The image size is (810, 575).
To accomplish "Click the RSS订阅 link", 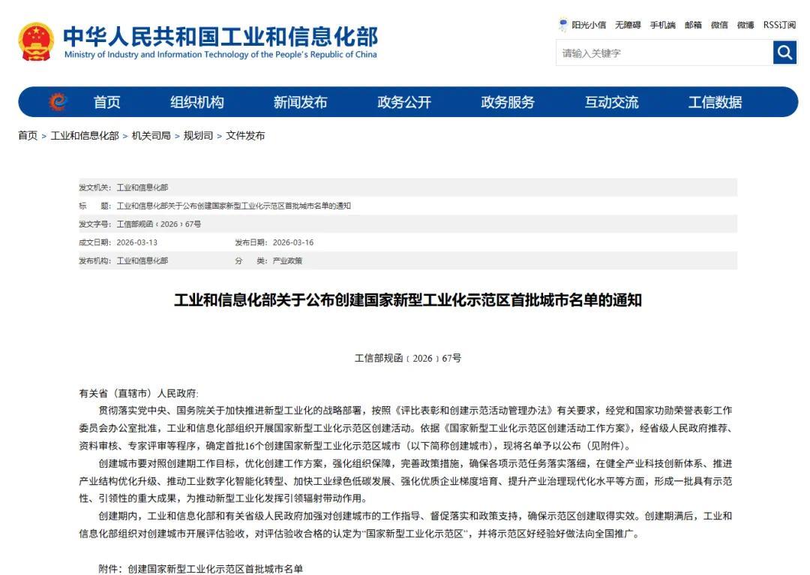I will tap(779, 25).
